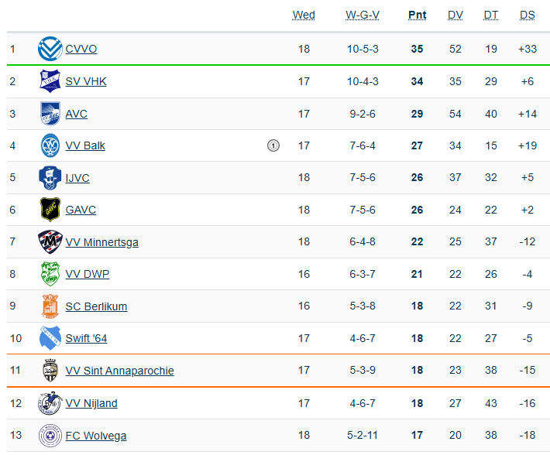Click the circled 1 note next to VV Balk
This screenshot has height=455, width=550.
[x=273, y=145]
